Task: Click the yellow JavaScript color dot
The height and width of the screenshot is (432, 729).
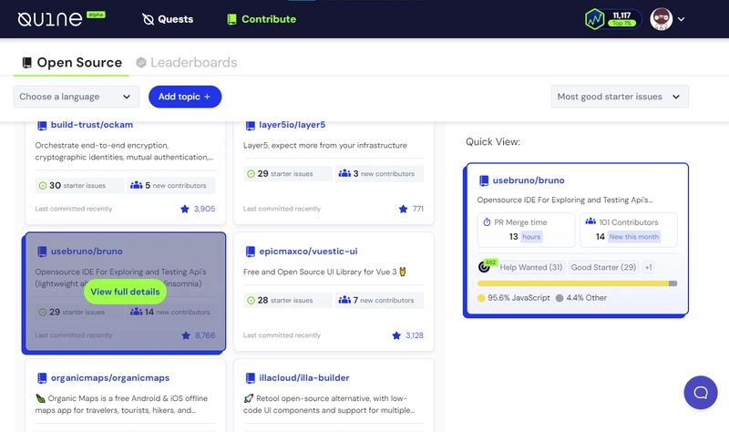Action: [481, 298]
